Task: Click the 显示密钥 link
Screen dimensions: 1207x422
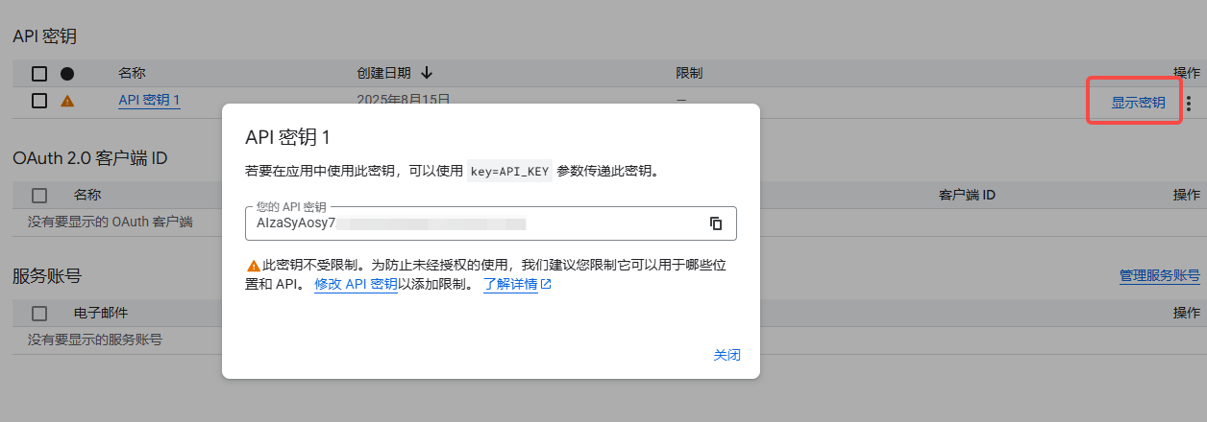Action: [x=1138, y=104]
